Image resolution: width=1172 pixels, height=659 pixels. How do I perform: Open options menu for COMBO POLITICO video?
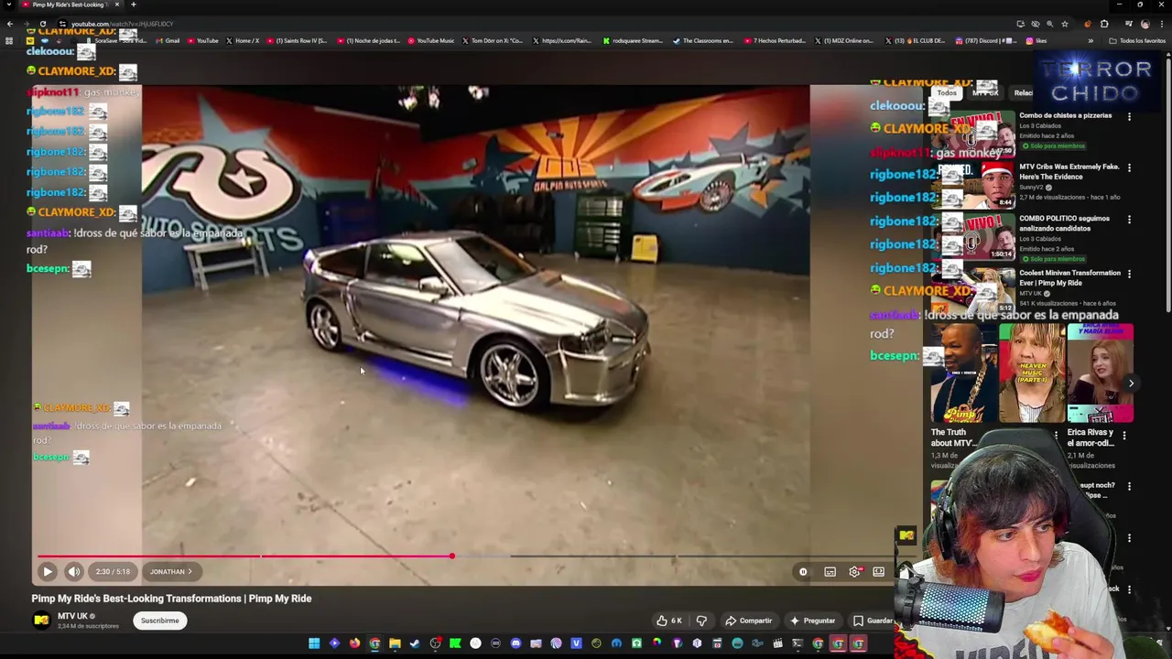[1129, 220]
